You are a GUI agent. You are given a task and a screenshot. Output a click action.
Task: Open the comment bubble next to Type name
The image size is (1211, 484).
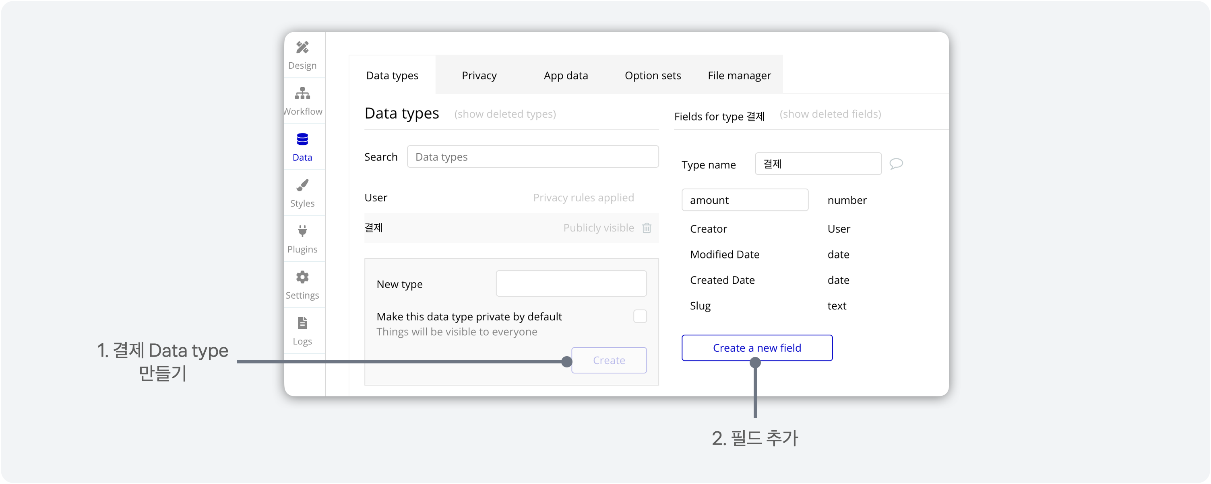coord(896,163)
